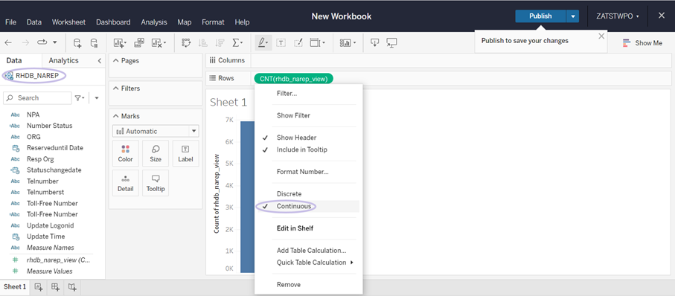Screen dimensions: 675x296
Task: Click the Duplicate sheet icon
Action: 139,42
